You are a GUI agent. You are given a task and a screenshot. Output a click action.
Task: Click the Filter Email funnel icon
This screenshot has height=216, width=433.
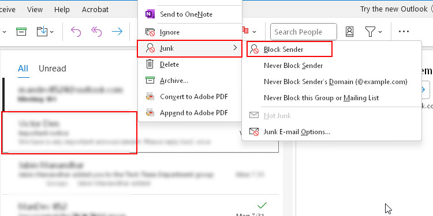coord(370,32)
